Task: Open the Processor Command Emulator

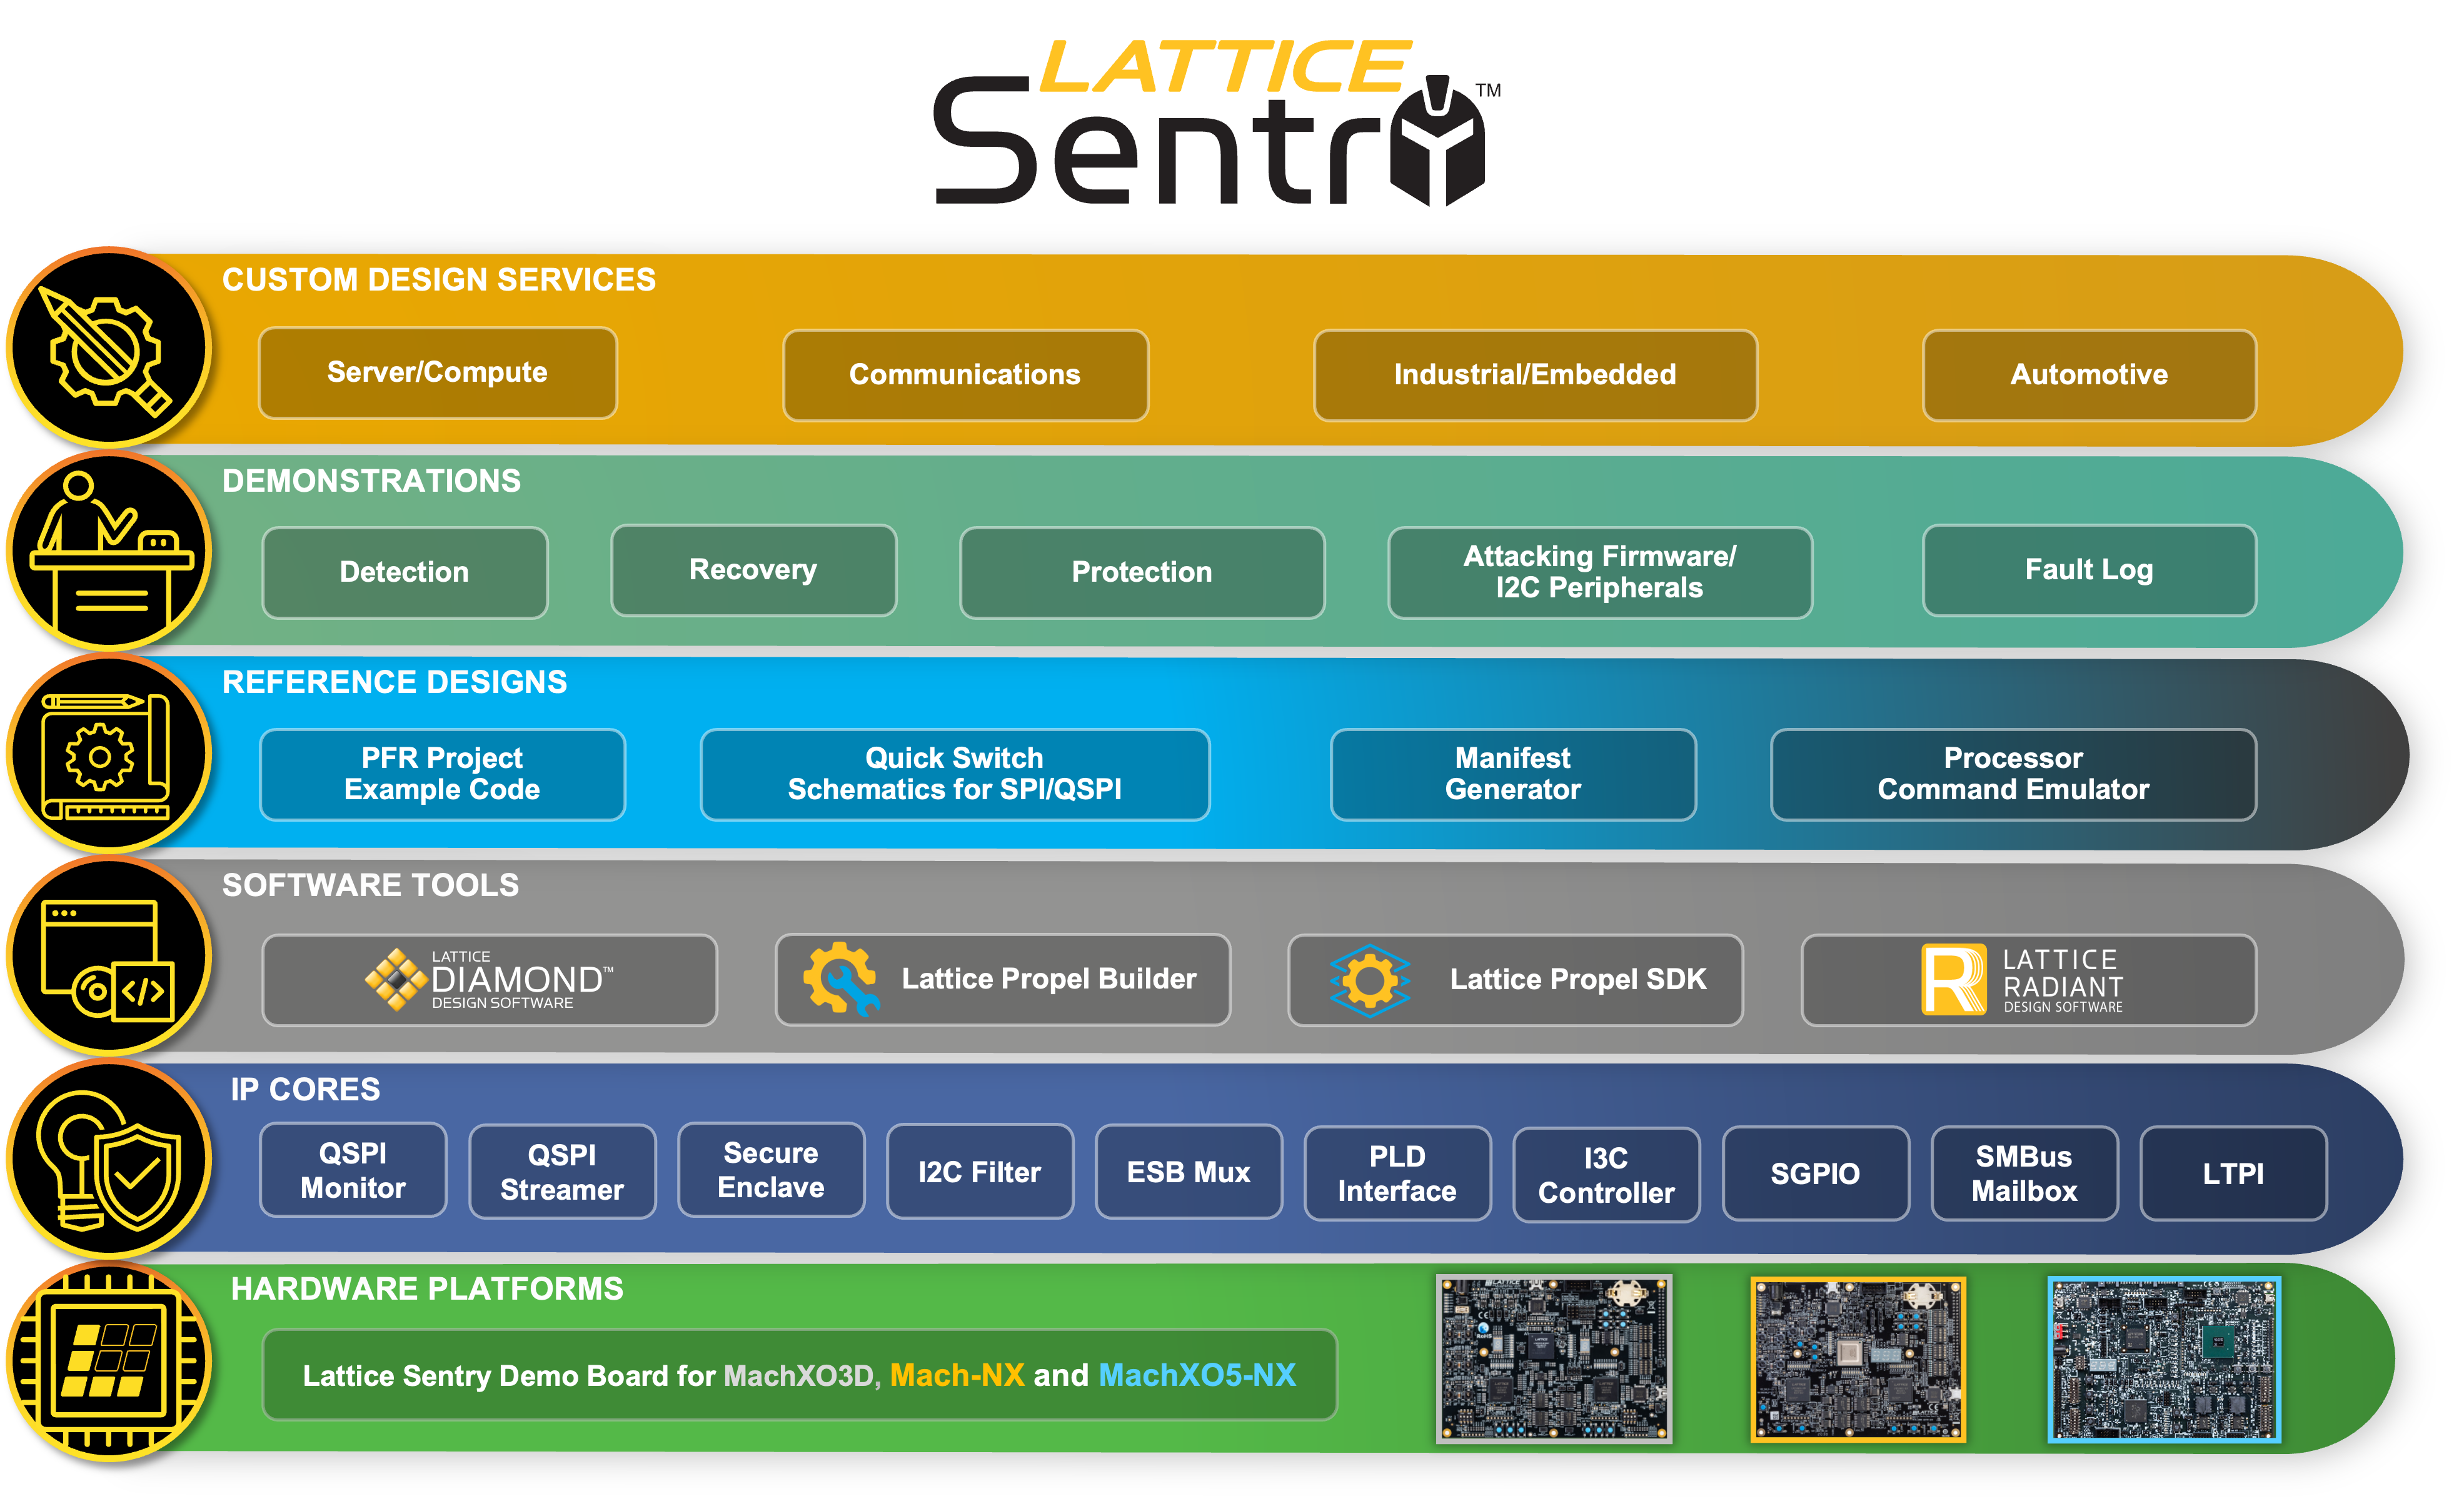Action: coord(2013,774)
